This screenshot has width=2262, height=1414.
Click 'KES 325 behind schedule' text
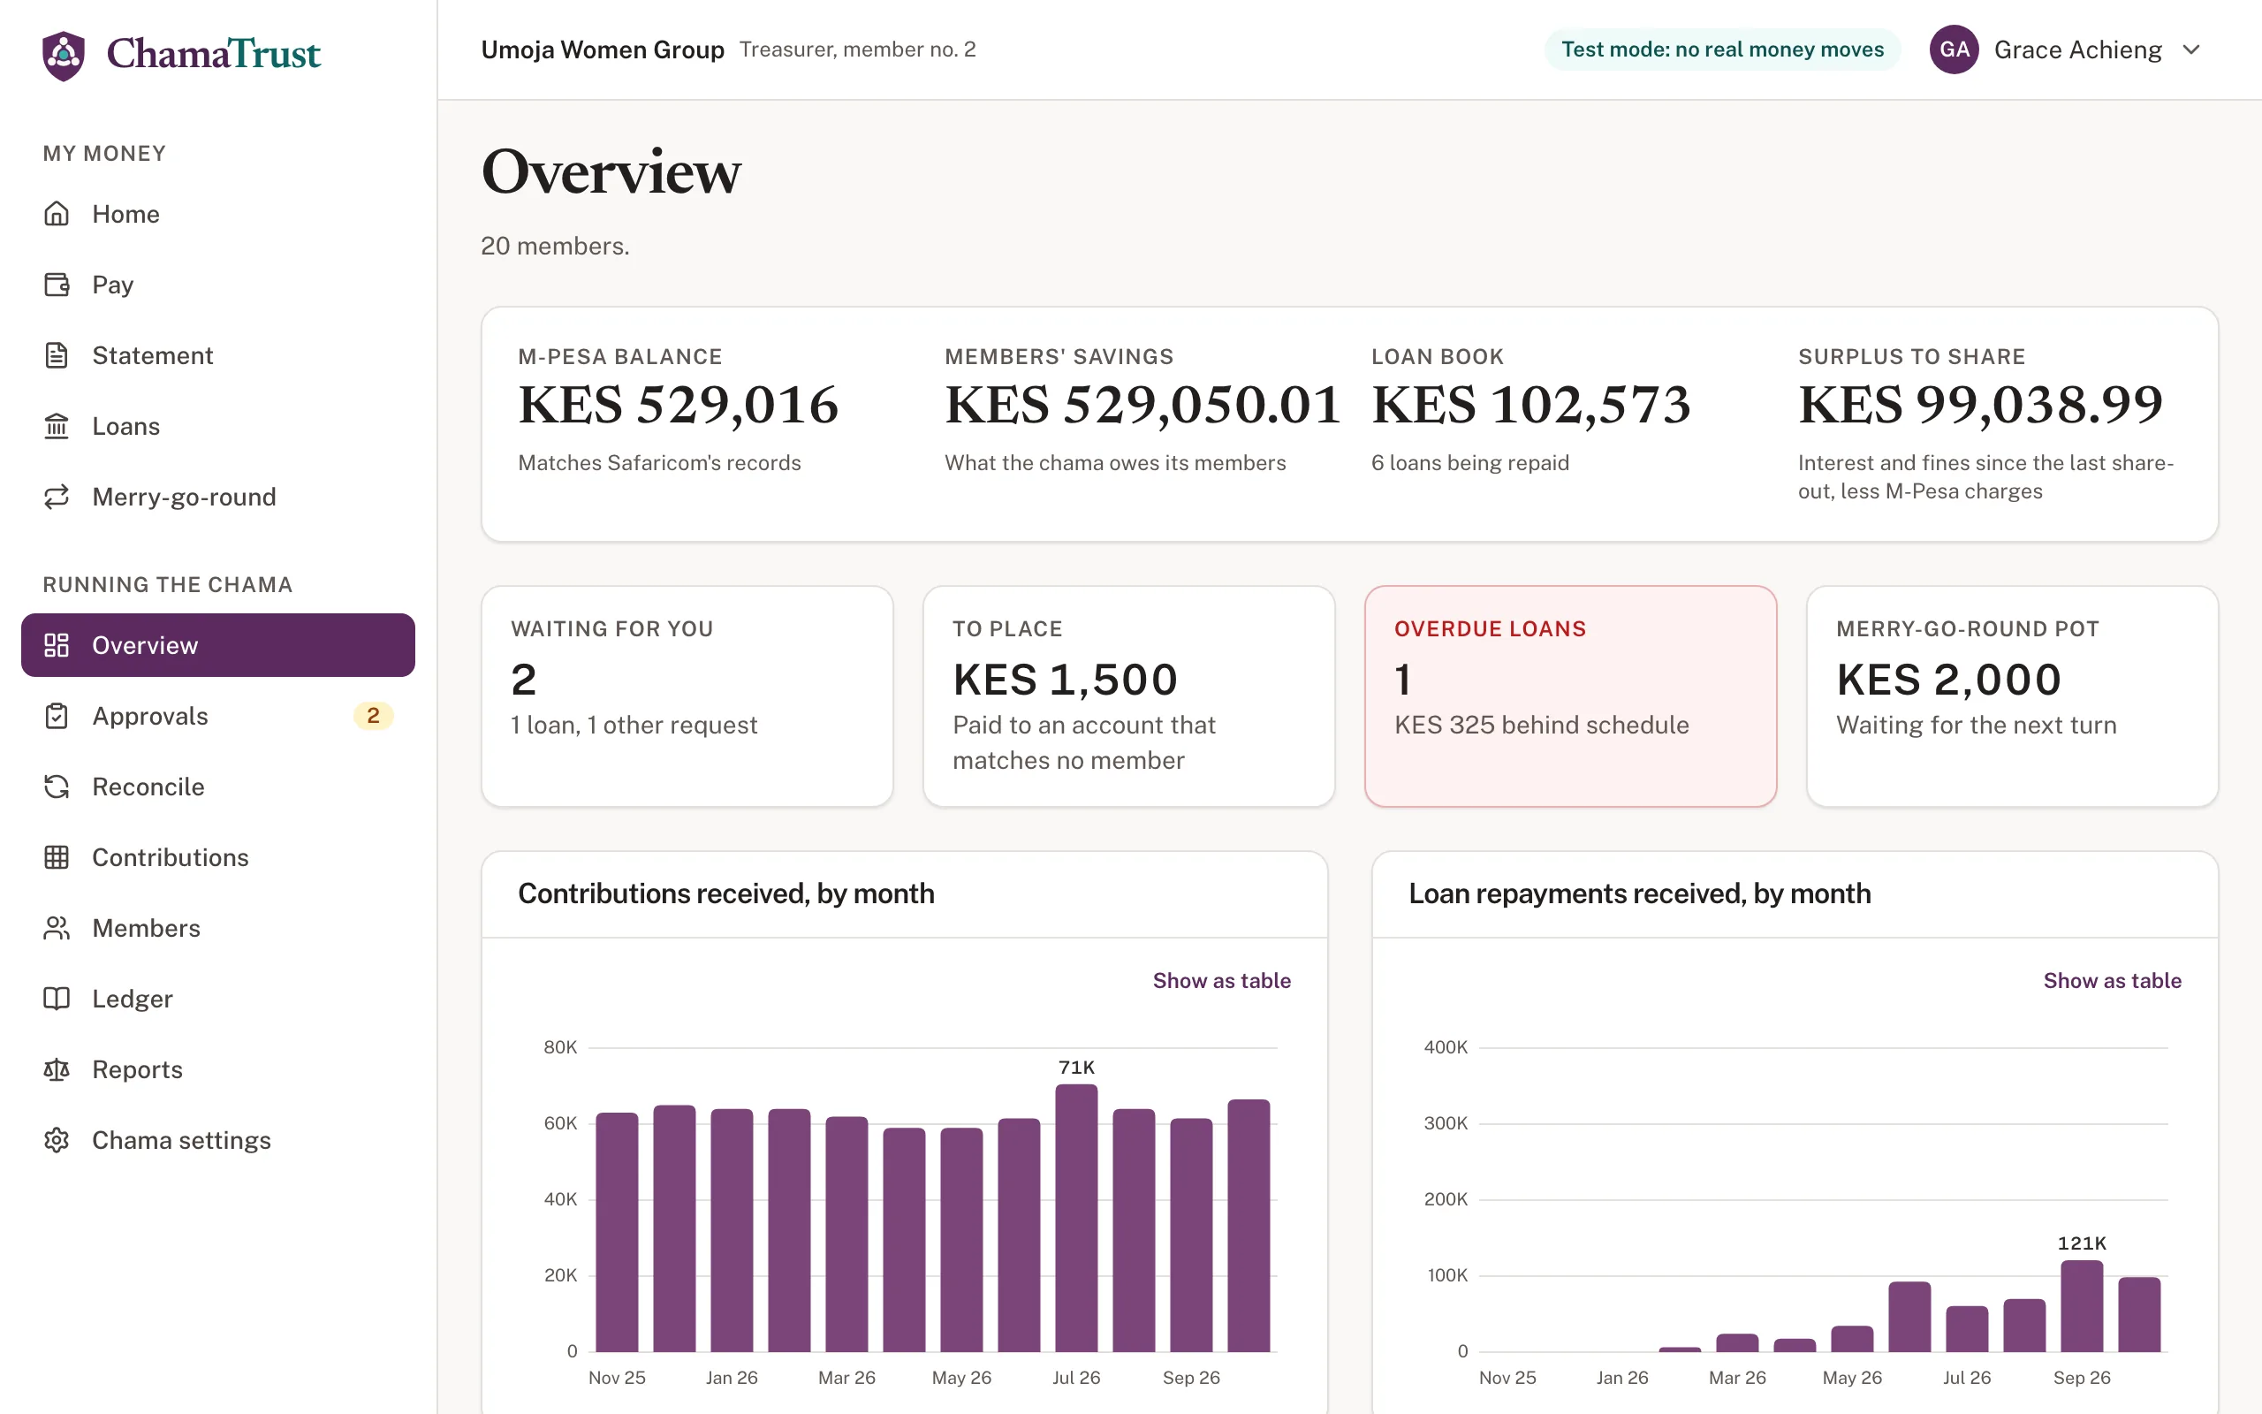(x=1541, y=725)
